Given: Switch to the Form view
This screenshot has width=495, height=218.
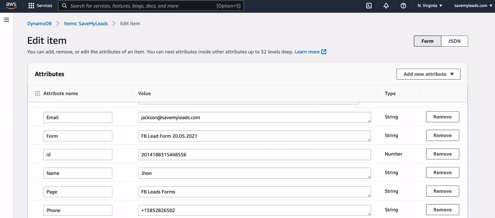Looking at the screenshot, I should coord(427,41).
